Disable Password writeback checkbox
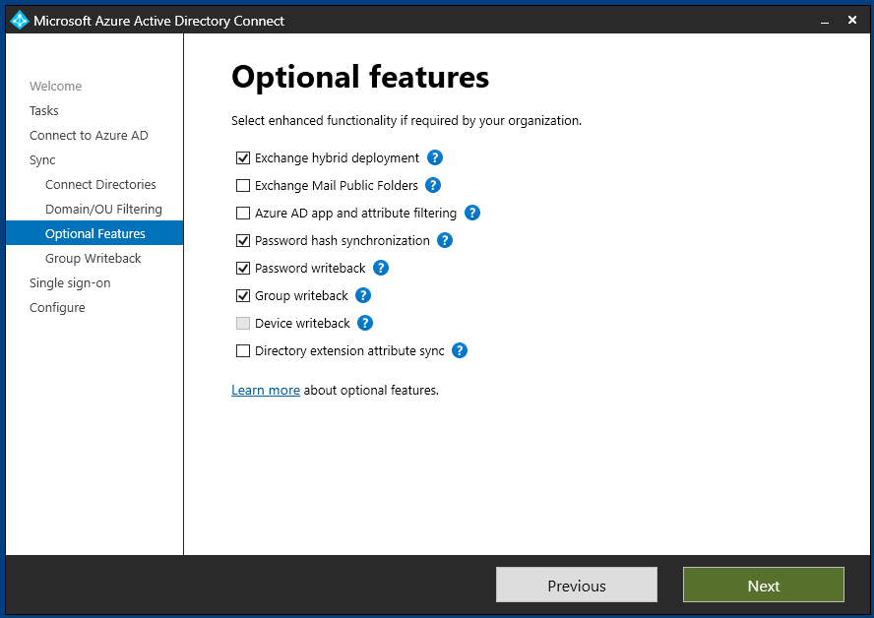Image resolution: width=874 pixels, height=618 pixels. point(243,268)
